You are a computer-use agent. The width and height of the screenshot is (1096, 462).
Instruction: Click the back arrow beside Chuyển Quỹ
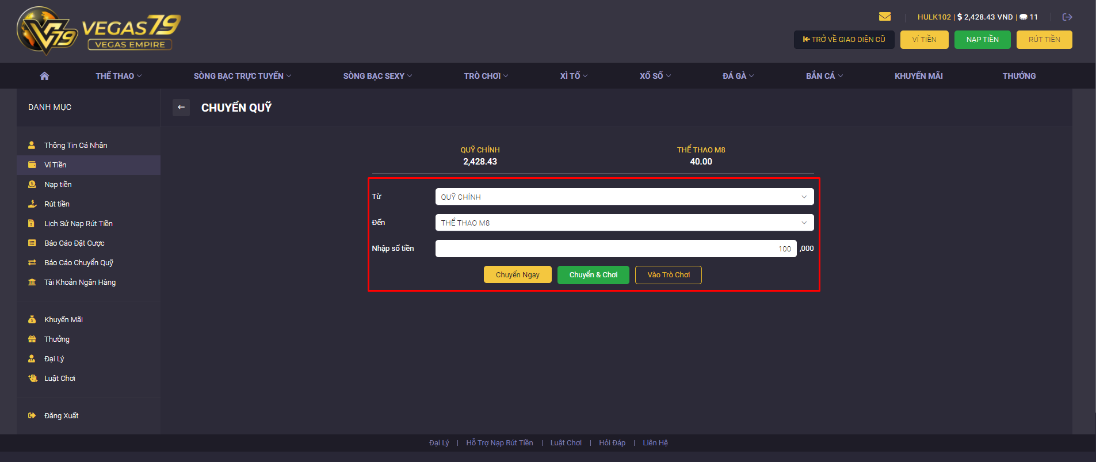point(181,107)
